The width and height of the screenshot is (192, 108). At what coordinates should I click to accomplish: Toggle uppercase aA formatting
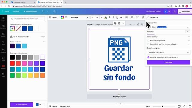click(121, 17)
